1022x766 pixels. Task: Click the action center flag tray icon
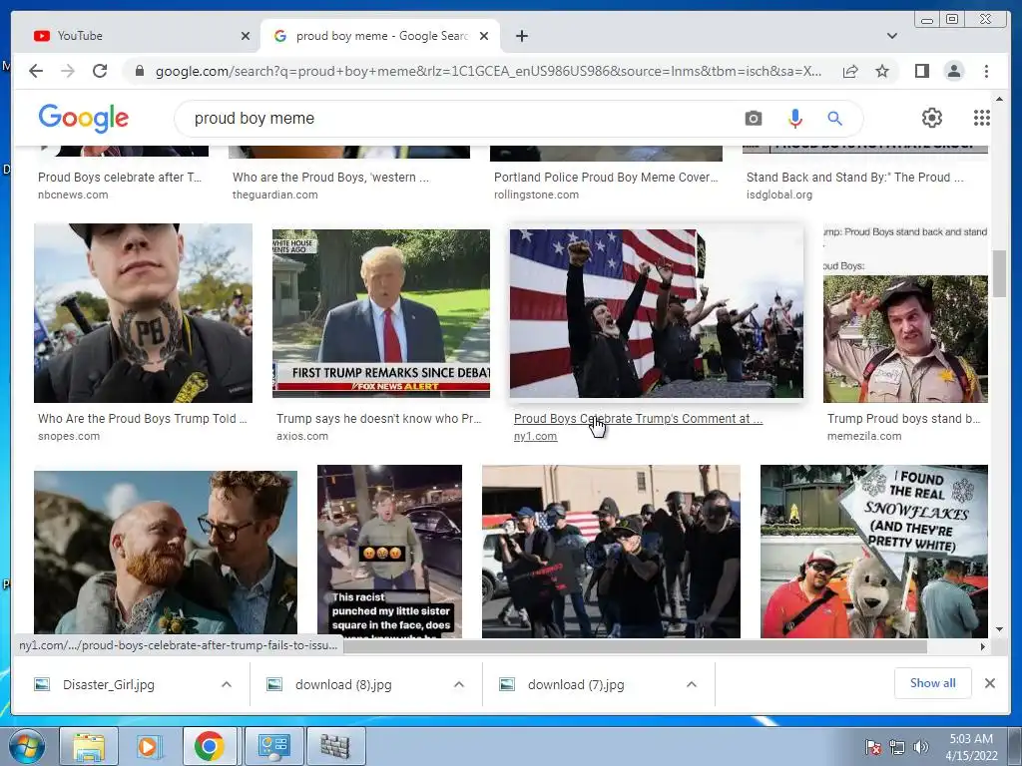click(872, 746)
